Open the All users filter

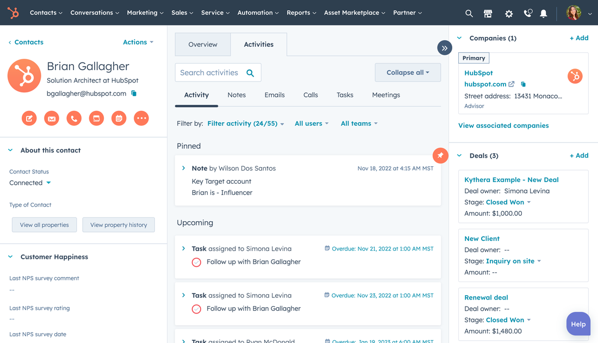(x=312, y=123)
